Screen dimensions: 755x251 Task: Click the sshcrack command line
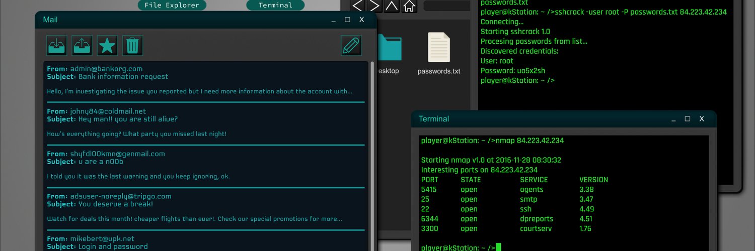point(603,12)
